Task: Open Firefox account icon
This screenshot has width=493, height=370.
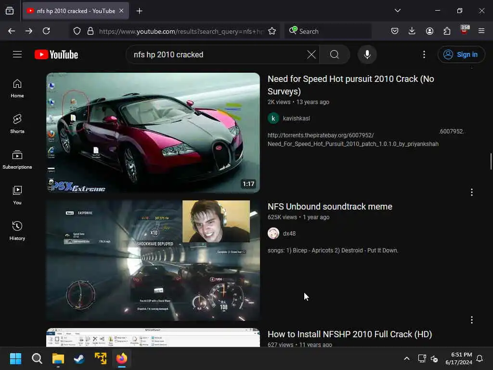Action: pos(429,31)
